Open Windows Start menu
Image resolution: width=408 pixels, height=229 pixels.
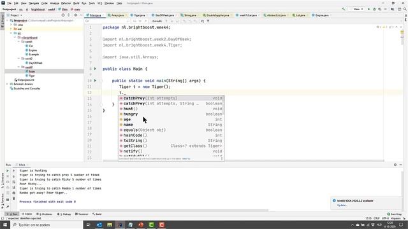point(5,225)
